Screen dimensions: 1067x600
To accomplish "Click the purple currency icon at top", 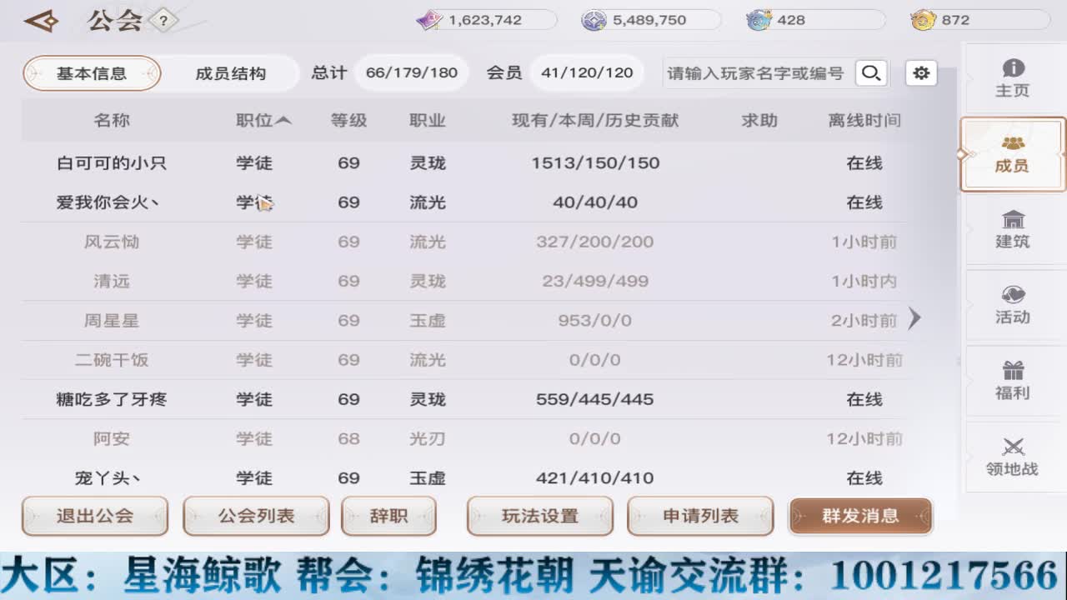I will point(428,19).
